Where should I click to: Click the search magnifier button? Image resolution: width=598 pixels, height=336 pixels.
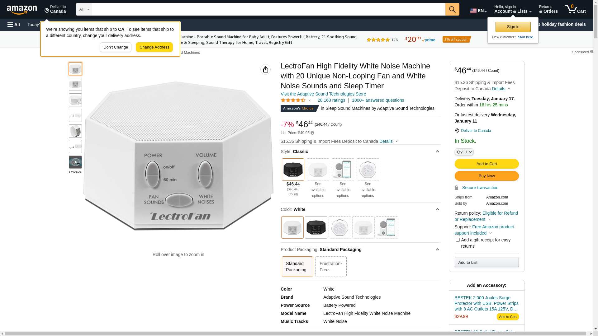point(452,9)
